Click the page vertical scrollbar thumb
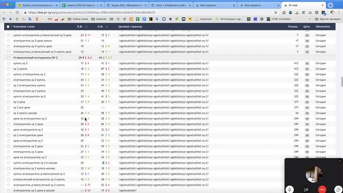 pos(342,81)
